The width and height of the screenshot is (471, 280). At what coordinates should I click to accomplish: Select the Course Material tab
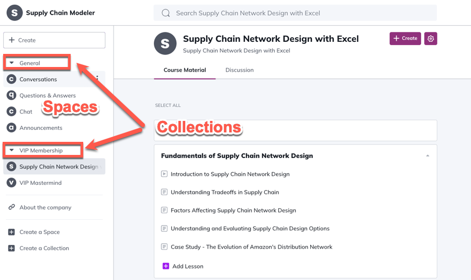185,70
